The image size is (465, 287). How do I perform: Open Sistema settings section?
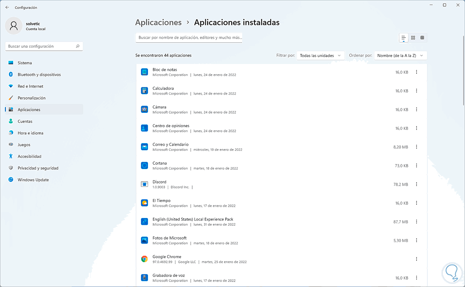(44, 63)
